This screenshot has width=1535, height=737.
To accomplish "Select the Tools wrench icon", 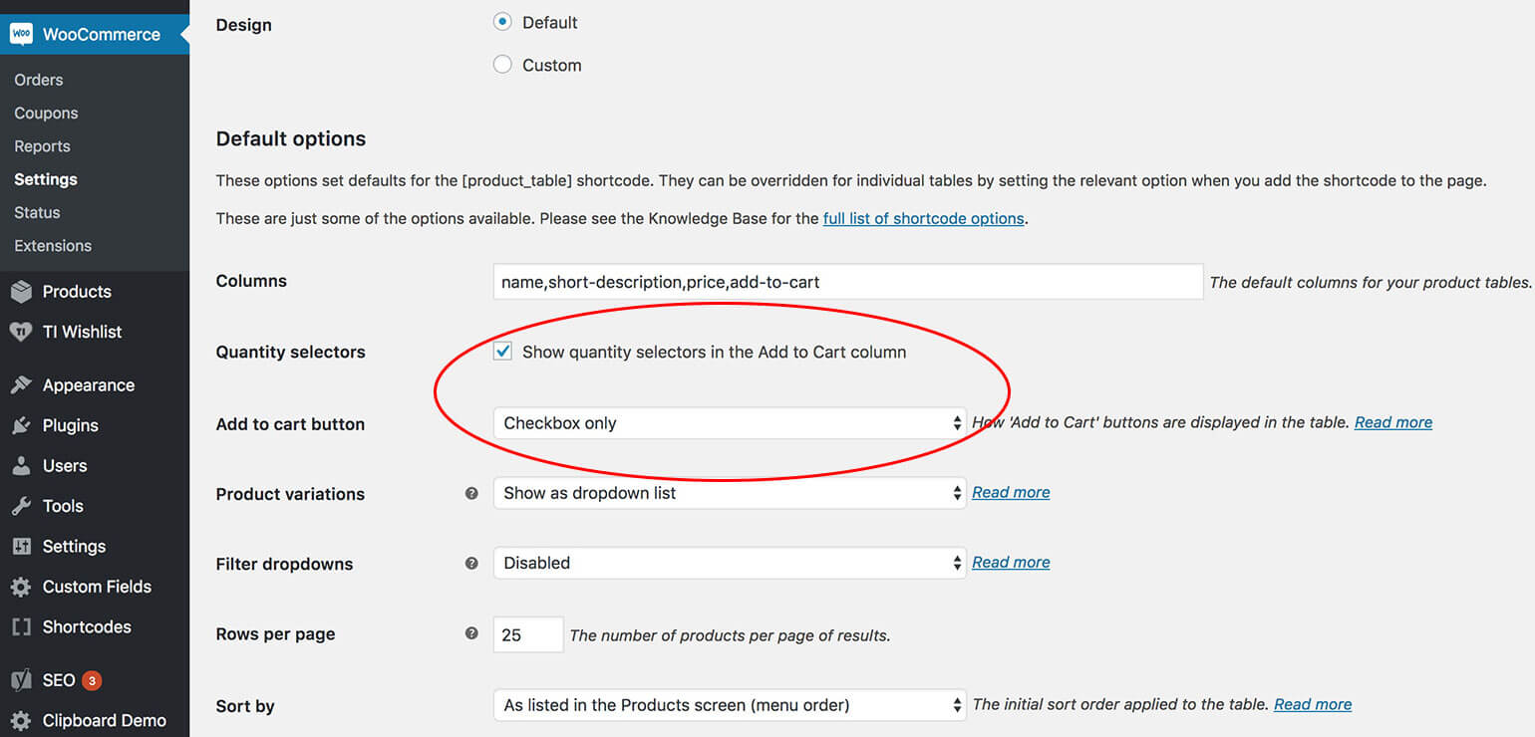I will 22,506.
